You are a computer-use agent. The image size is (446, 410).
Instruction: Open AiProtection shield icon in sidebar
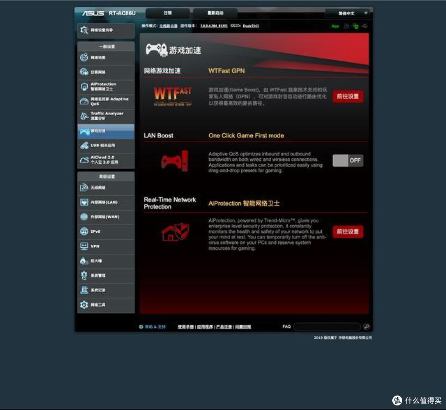click(84, 86)
